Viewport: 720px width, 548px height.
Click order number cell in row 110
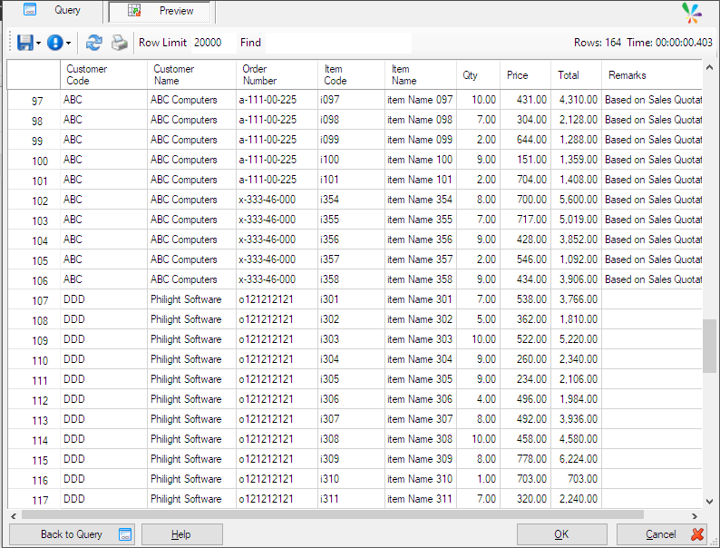tap(277, 359)
